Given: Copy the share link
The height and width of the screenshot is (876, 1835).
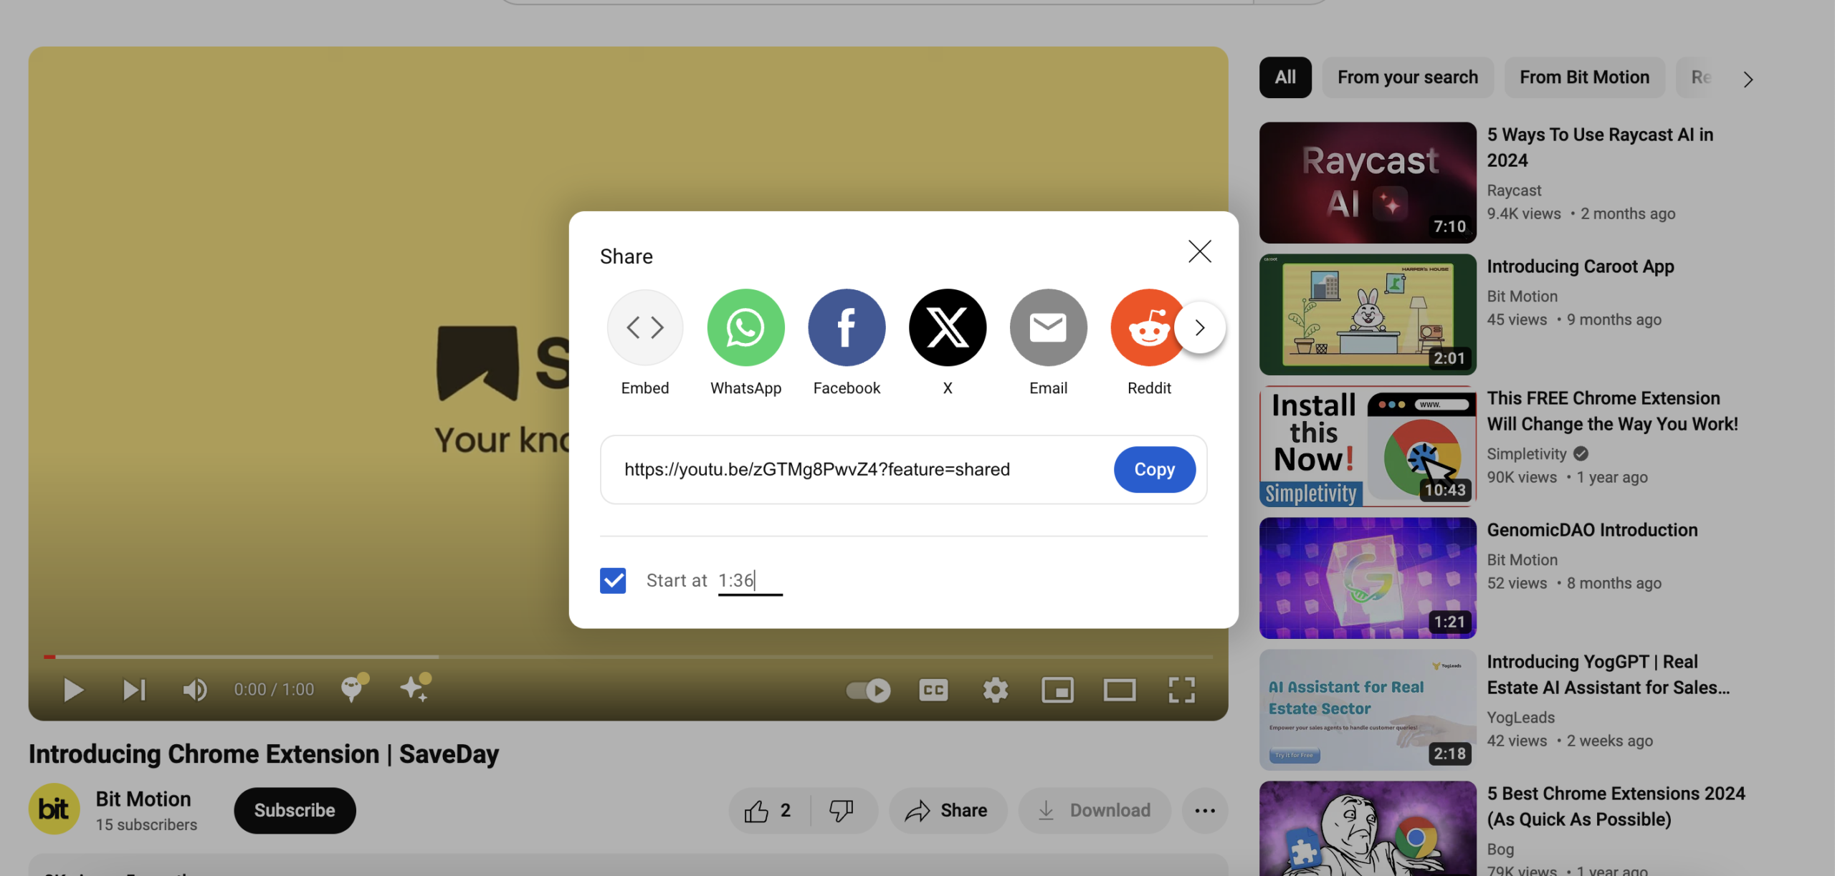Looking at the screenshot, I should point(1154,469).
